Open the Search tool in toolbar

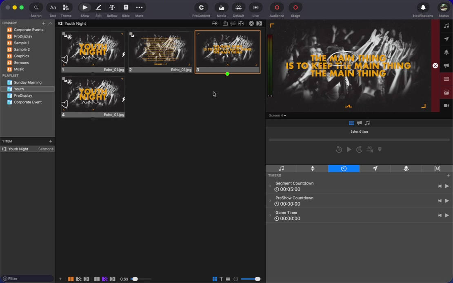click(x=36, y=7)
